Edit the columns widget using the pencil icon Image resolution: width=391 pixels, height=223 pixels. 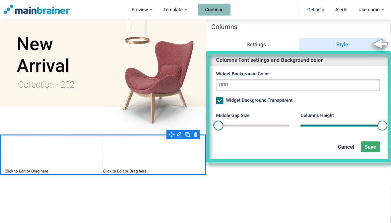point(179,134)
